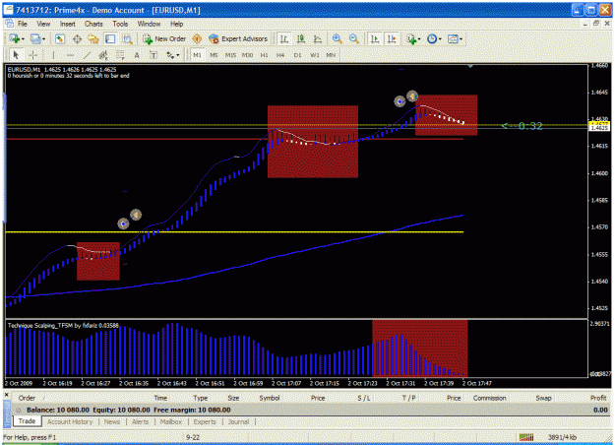Switch chart to M15 timeframe
The image size is (615, 445).
(230, 55)
